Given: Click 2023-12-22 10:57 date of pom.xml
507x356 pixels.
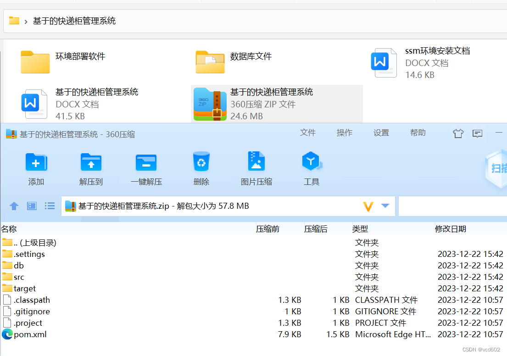Looking at the screenshot, I should (x=470, y=334).
